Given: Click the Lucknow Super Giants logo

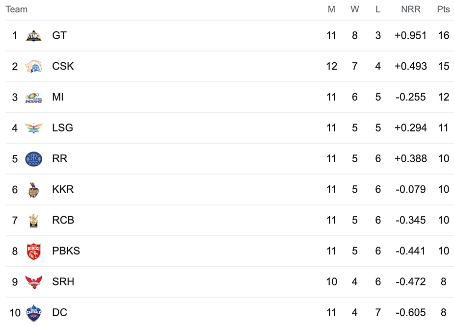Looking at the screenshot, I should click(34, 128).
